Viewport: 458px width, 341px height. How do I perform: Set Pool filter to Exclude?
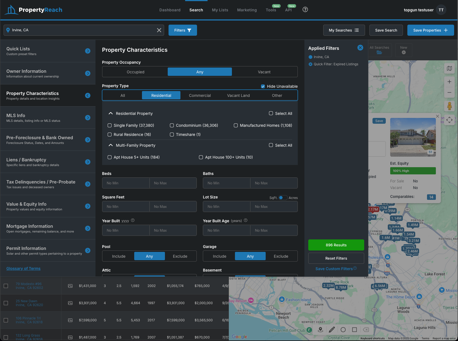pyautogui.click(x=180, y=256)
